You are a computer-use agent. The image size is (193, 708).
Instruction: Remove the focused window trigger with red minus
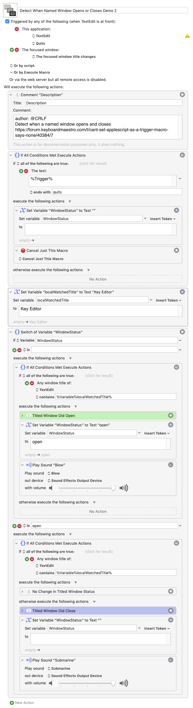click(x=17, y=50)
